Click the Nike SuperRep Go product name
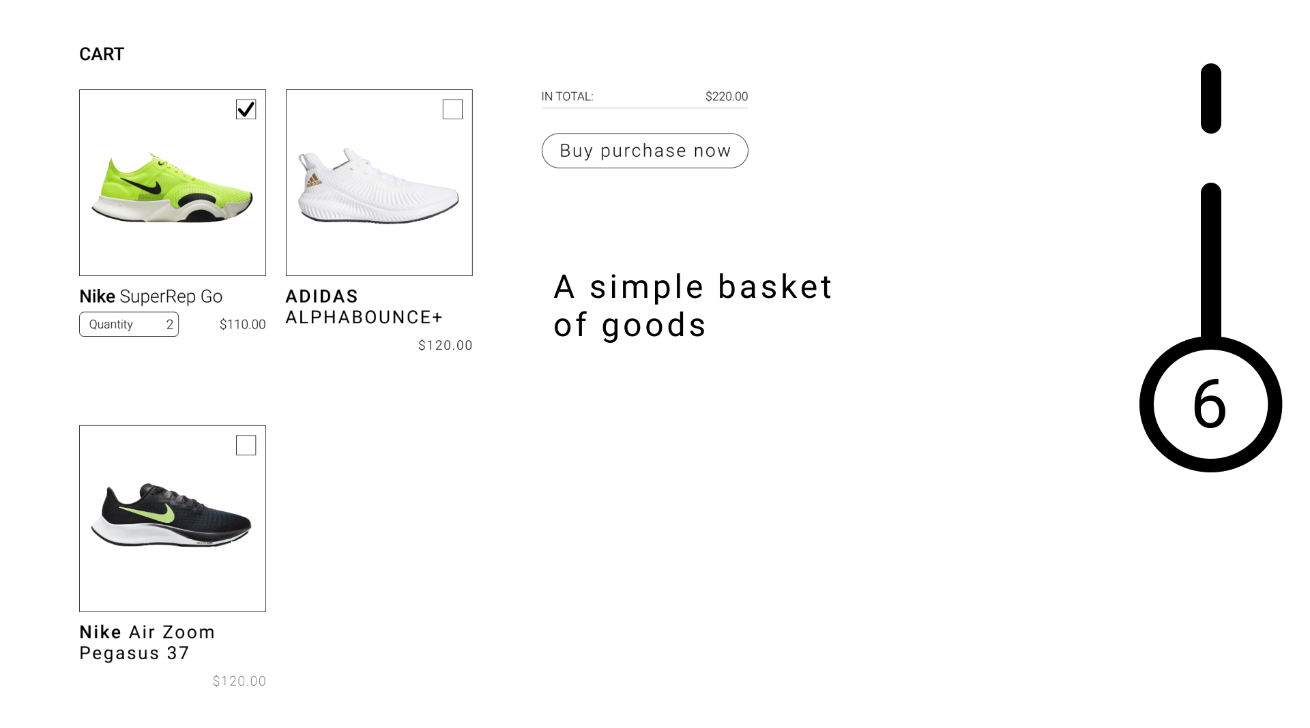Screen dimensions: 1310x728 point(151,297)
